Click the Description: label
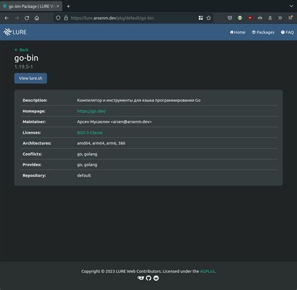Screen dimensions: 297x290 tap(35, 100)
